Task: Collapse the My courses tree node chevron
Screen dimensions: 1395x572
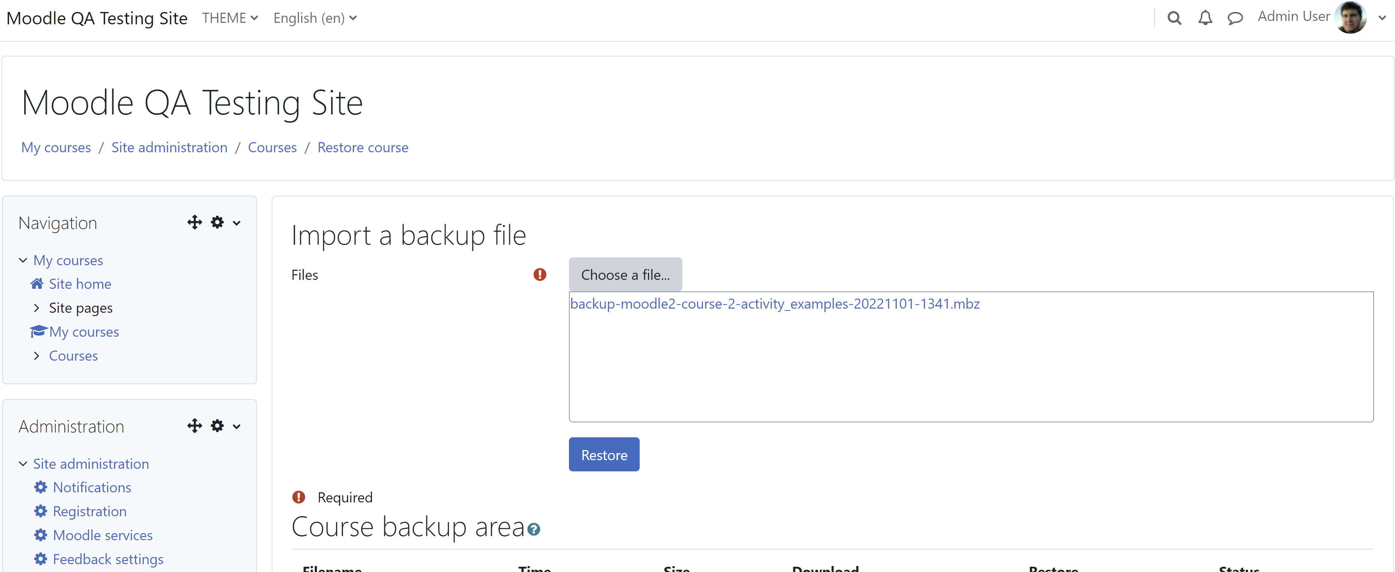Action: [23, 260]
